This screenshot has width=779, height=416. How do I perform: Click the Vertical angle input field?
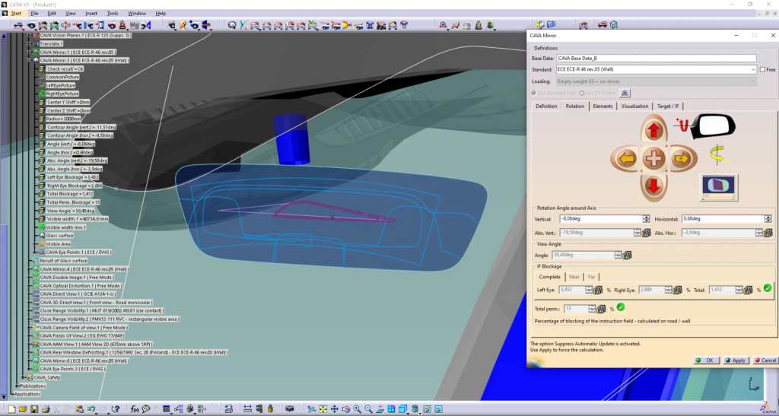(600, 219)
